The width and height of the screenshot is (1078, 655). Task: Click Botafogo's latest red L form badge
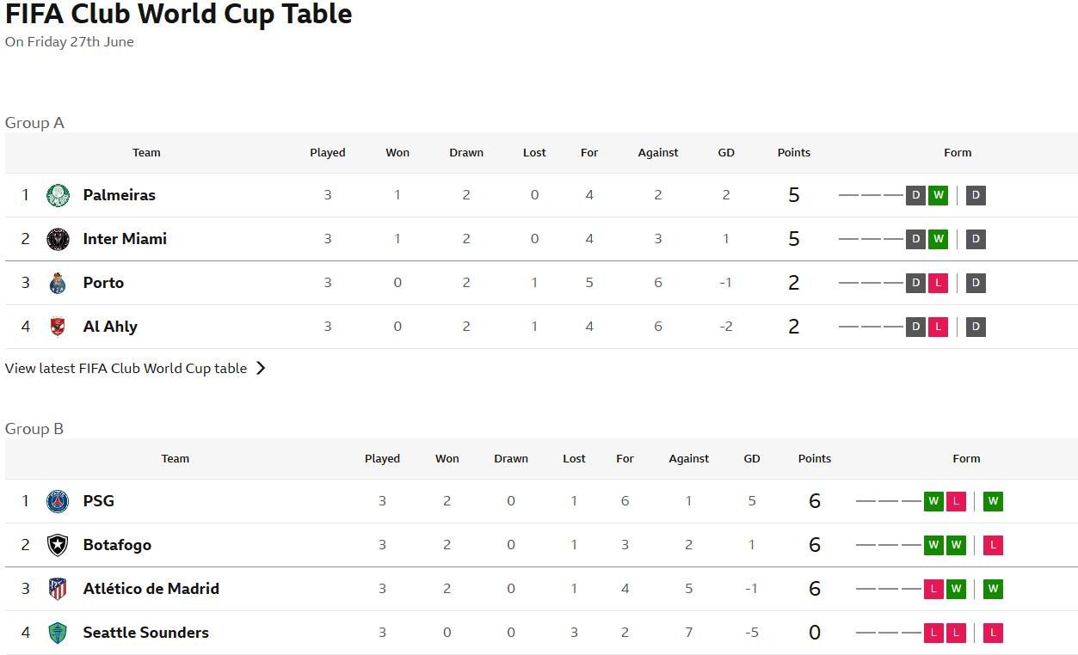(x=993, y=545)
